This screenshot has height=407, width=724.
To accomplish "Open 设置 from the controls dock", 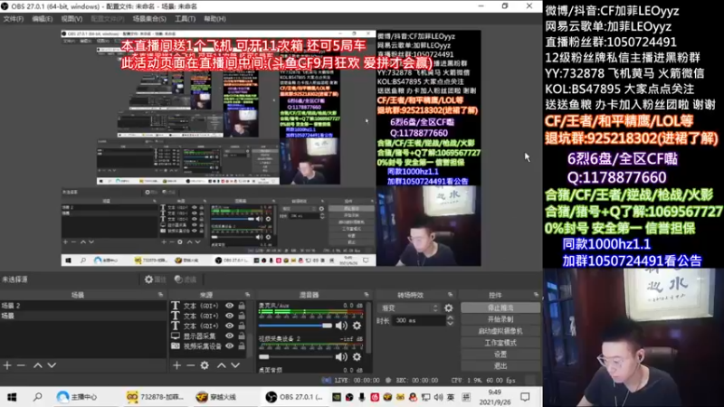I will click(x=500, y=355).
